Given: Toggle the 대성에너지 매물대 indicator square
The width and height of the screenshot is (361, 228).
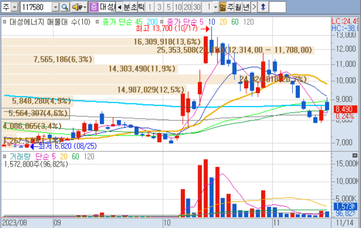Looking at the screenshot, I should pos(5,22).
